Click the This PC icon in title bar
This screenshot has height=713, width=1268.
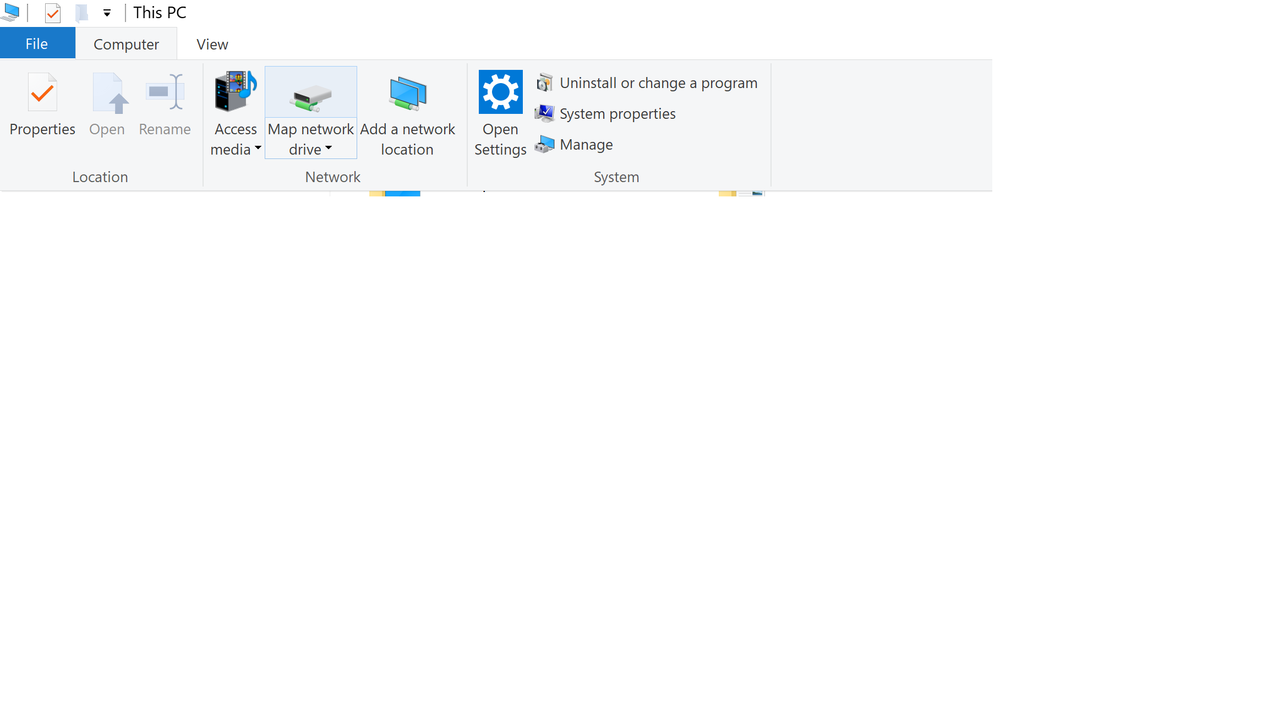10,12
